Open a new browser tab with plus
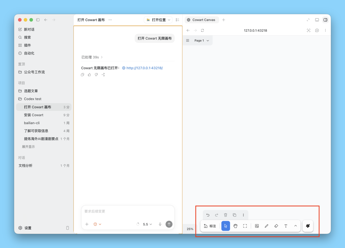Viewport: 345px width, 248px height. tap(224, 20)
